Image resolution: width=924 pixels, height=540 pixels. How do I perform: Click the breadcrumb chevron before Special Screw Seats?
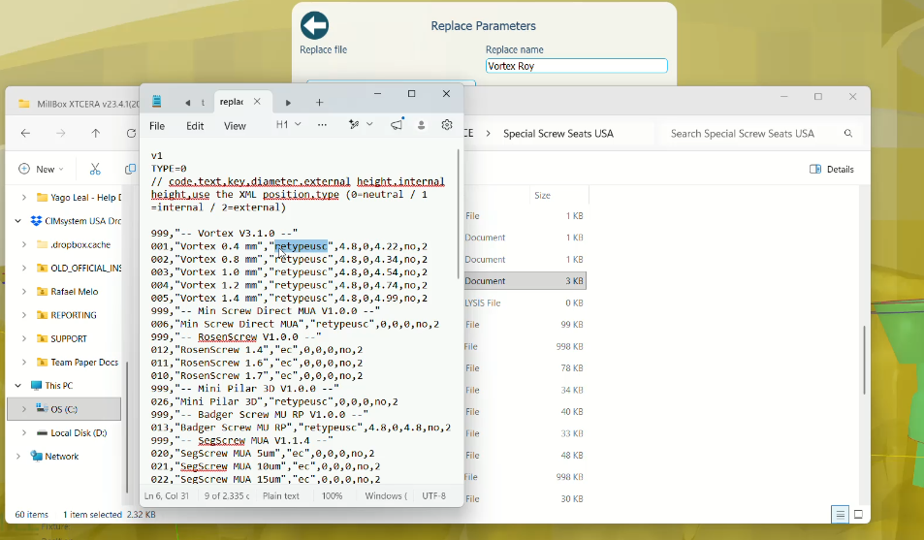[x=488, y=133]
